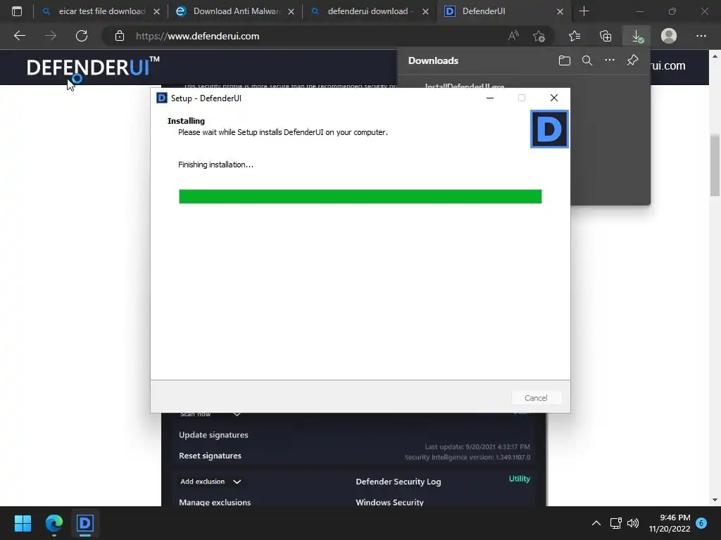Image resolution: width=721 pixels, height=540 pixels.
Task: Click the scrollbar up arrow
Action: (x=715, y=56)
